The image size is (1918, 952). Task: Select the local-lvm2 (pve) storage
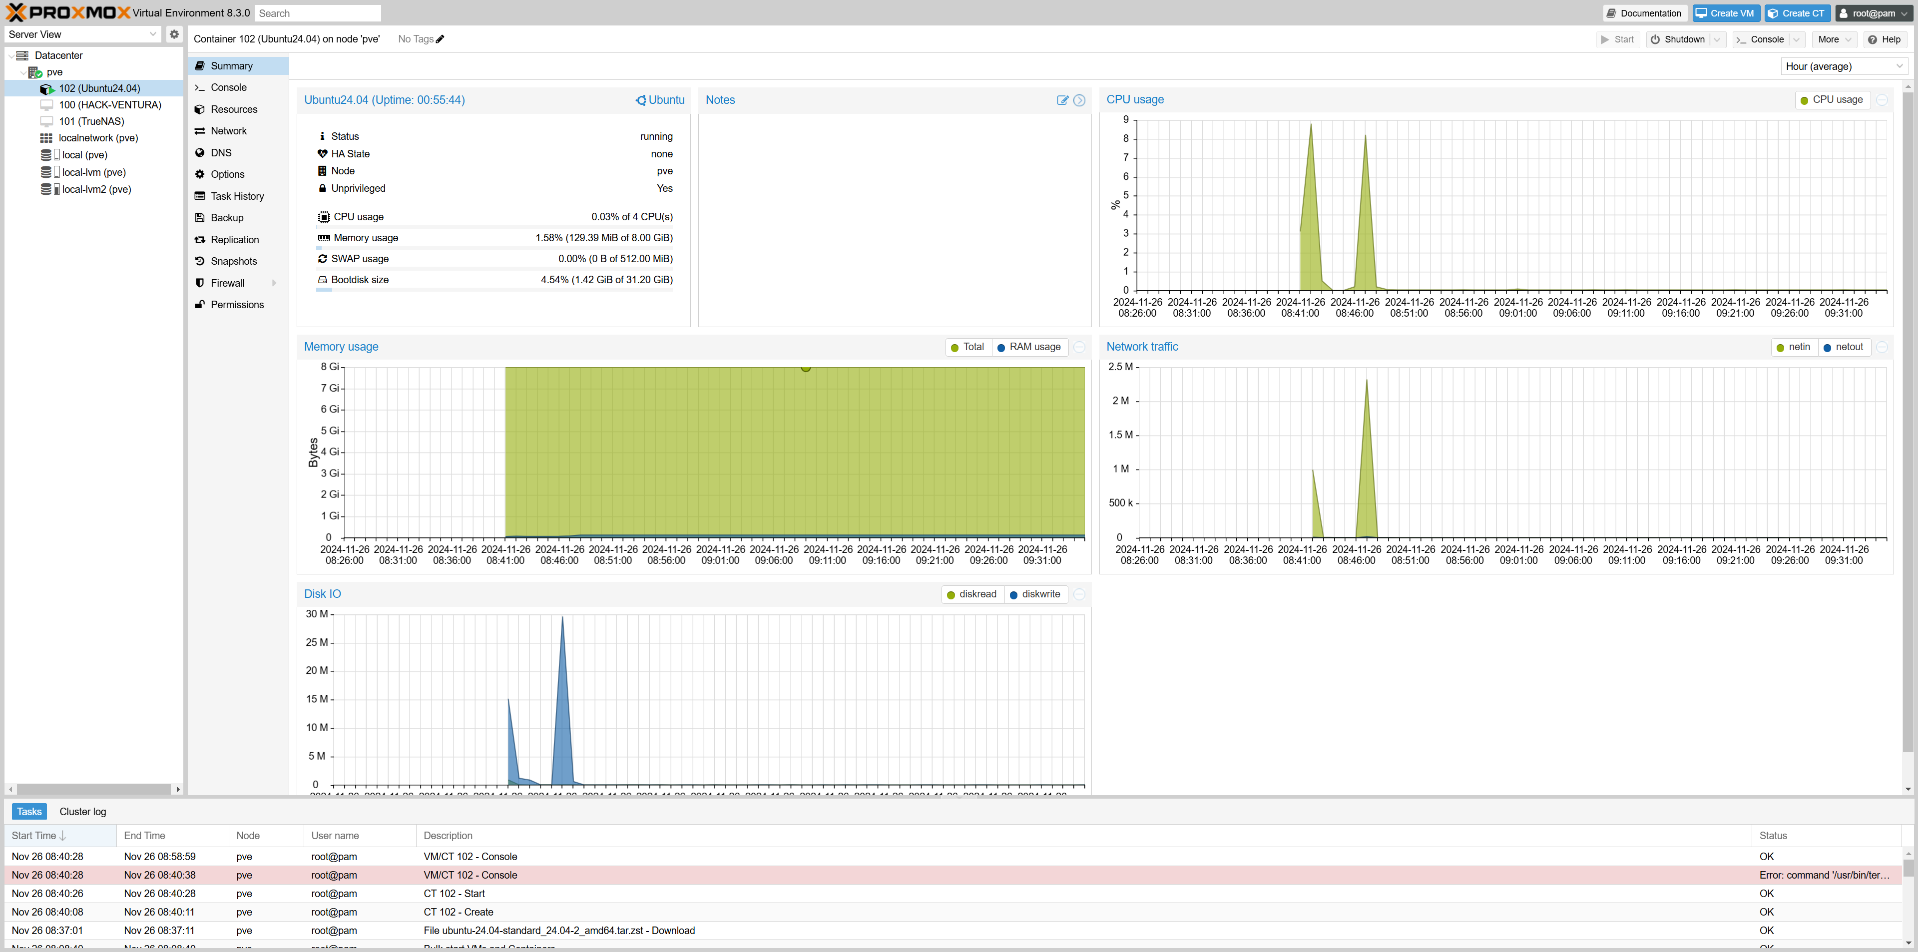96,189
